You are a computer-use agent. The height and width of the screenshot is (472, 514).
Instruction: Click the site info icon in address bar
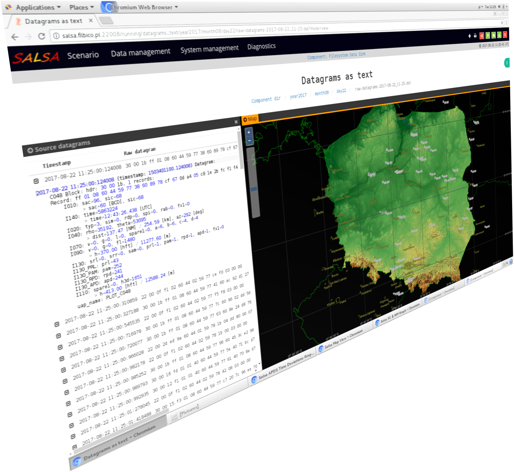[56, 36]
